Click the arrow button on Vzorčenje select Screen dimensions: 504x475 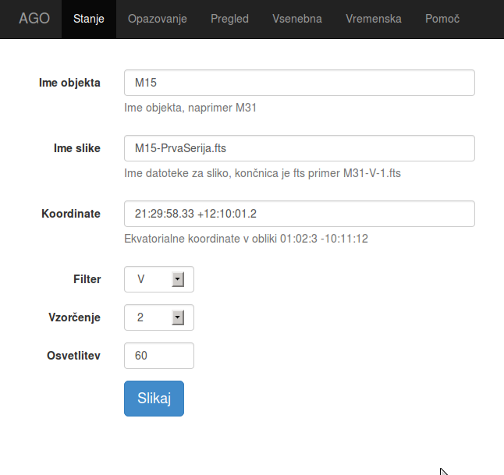click(x=177, y=317)
